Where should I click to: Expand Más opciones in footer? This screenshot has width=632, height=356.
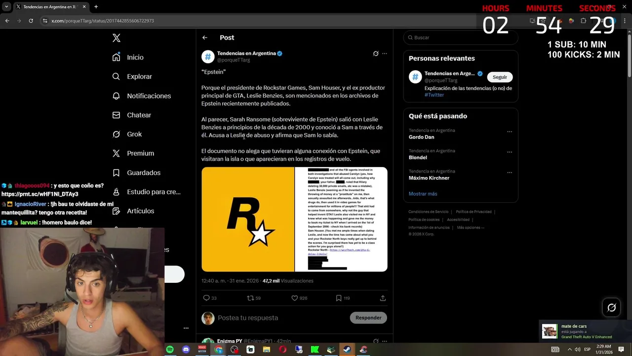(471, 227)
